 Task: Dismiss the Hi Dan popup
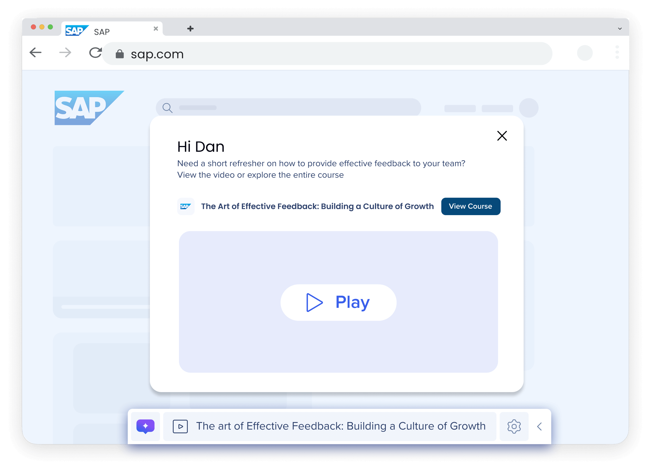point(502,136)
